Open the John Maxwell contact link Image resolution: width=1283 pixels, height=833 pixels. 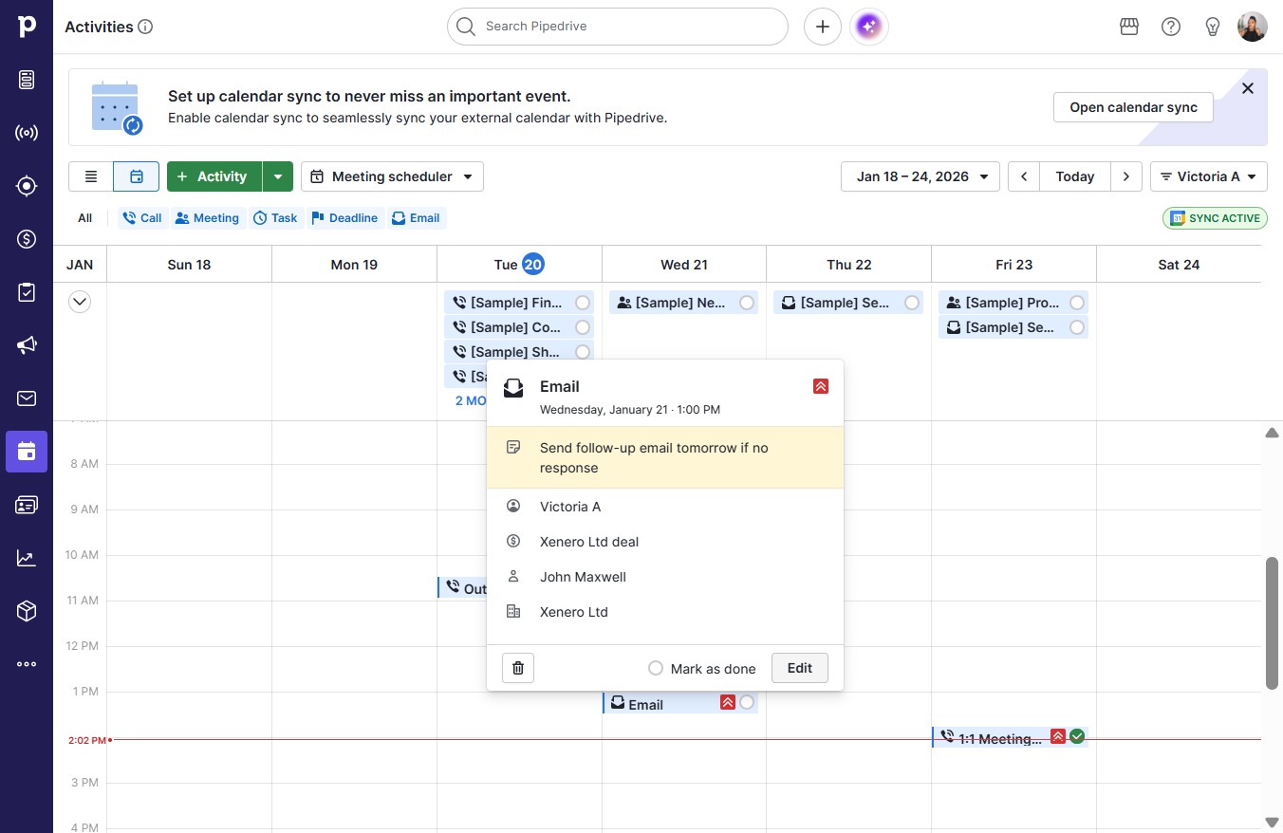point(584,577)
